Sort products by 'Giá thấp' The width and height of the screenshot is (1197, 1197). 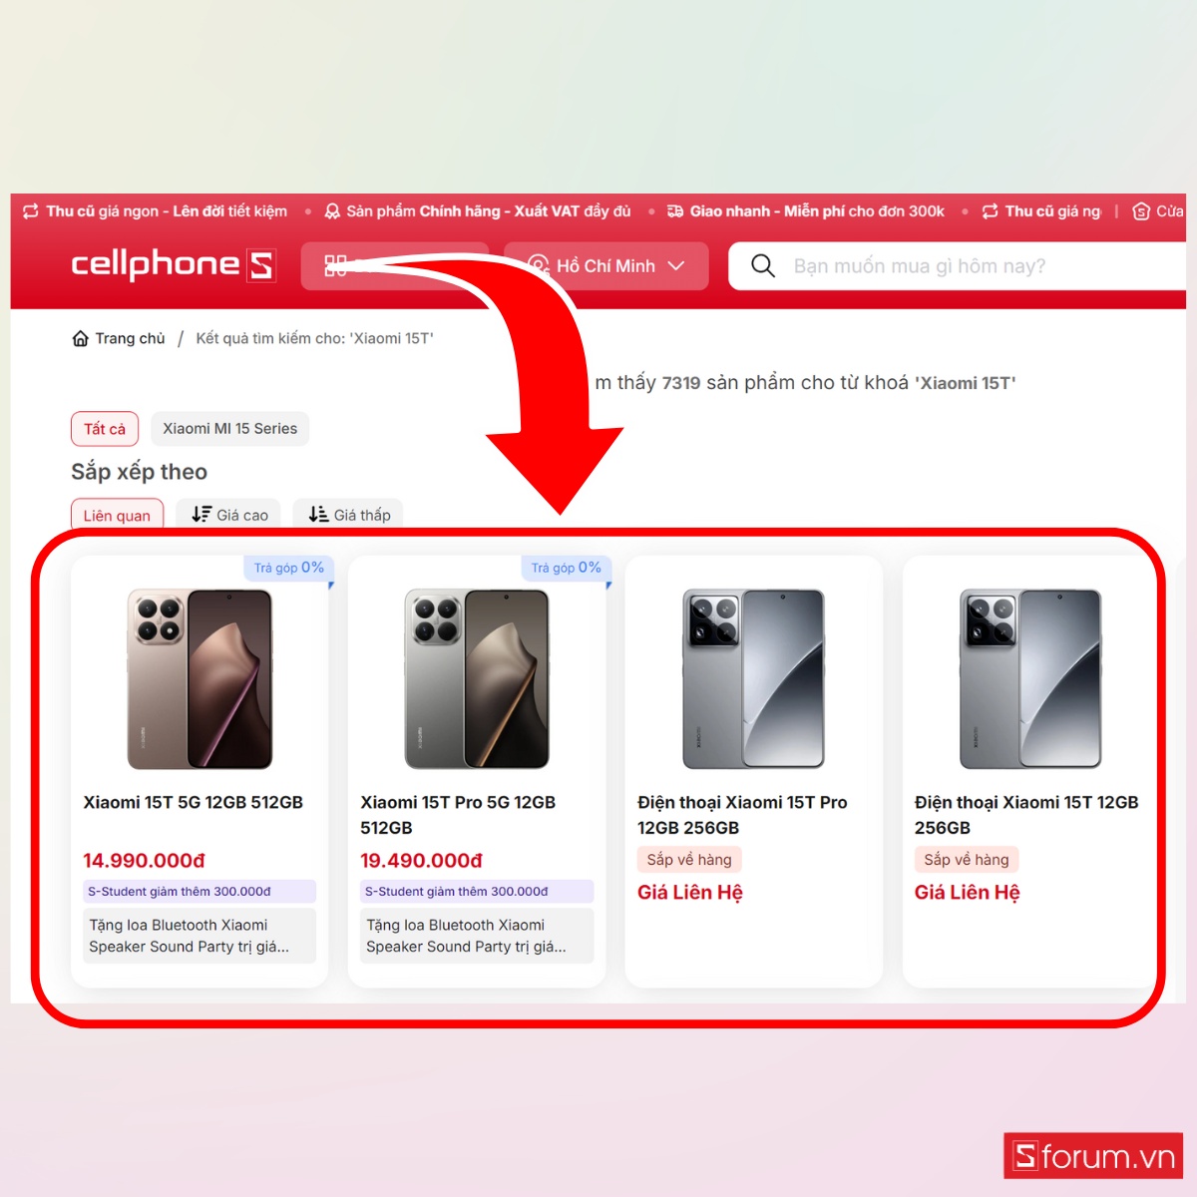tap(349, 515)
